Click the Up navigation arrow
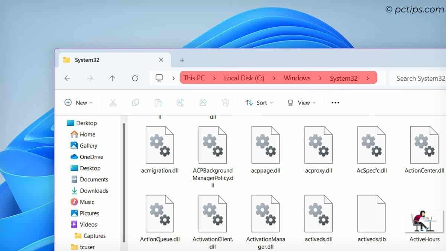This screenshot has width=446, height=251. 112,78
